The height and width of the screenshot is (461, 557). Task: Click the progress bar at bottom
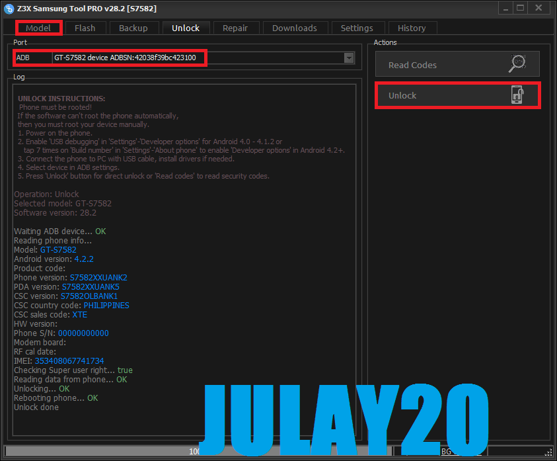tap(198, 451)
